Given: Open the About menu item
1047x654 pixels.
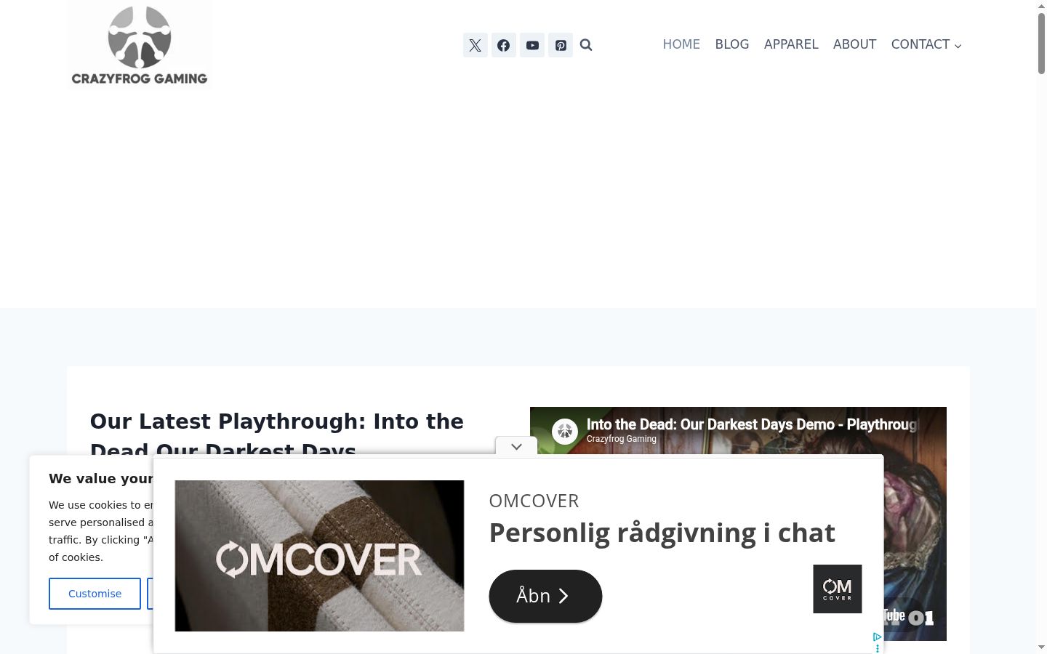Looking at the screenshot, I should (854, 44).
